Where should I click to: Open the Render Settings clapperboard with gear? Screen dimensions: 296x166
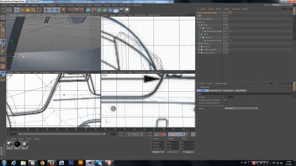pyautogui.click(x=81, y=10)
